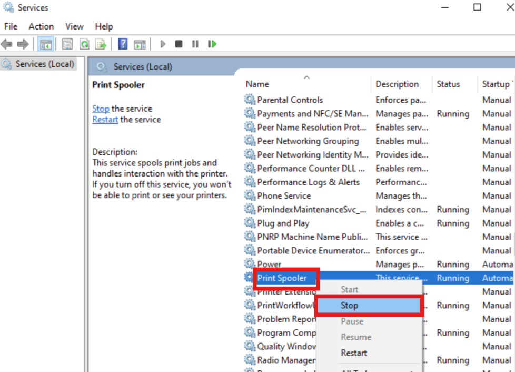Click gear icon beside Payments and NFC/SE Manager

250,113
